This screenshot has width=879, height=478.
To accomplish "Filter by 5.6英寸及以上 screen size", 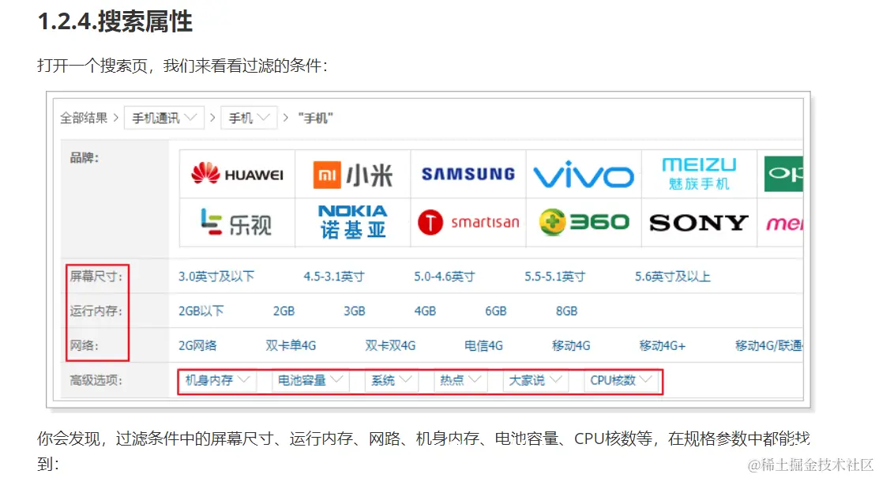I will 673,276.
